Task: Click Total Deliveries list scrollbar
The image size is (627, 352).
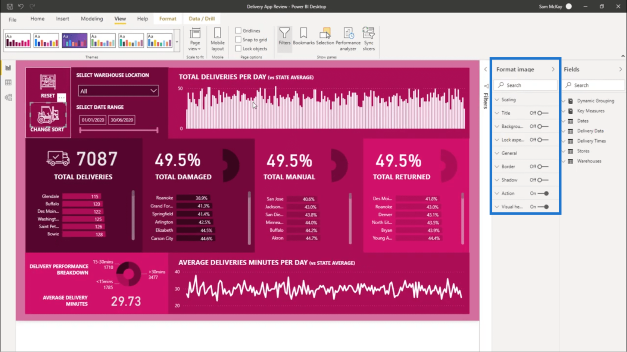Action: coord(133,215)
